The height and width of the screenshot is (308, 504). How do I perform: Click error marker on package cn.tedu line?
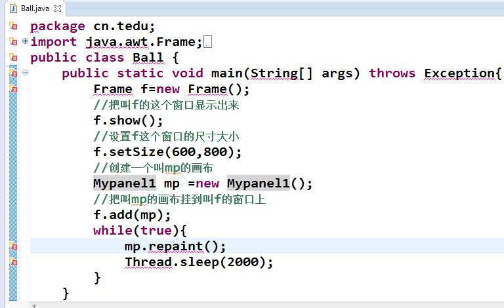[13, 26]
